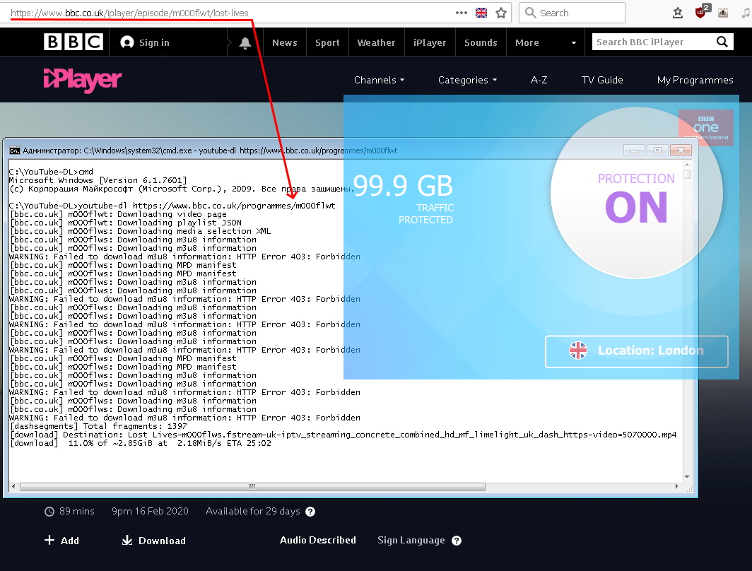Screen dimensions: 752x571
Task: Click download progress '11.0% of ~2.85GiB' line
Action: pos(141,443)
